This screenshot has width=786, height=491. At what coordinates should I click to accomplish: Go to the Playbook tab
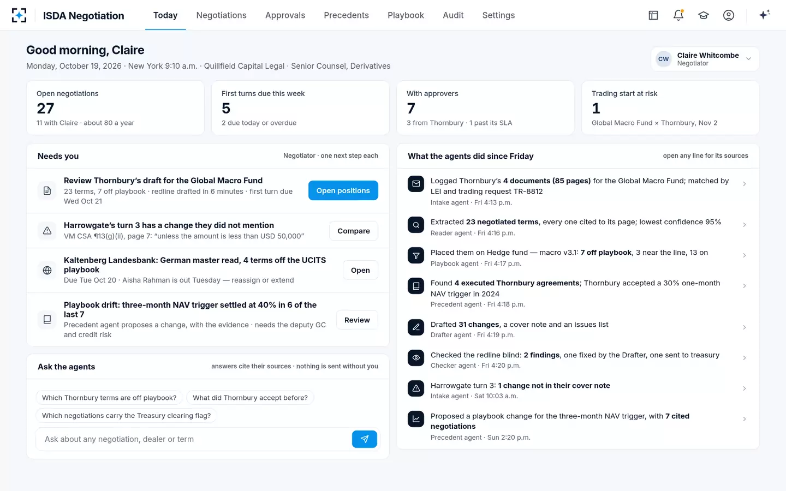406,15
